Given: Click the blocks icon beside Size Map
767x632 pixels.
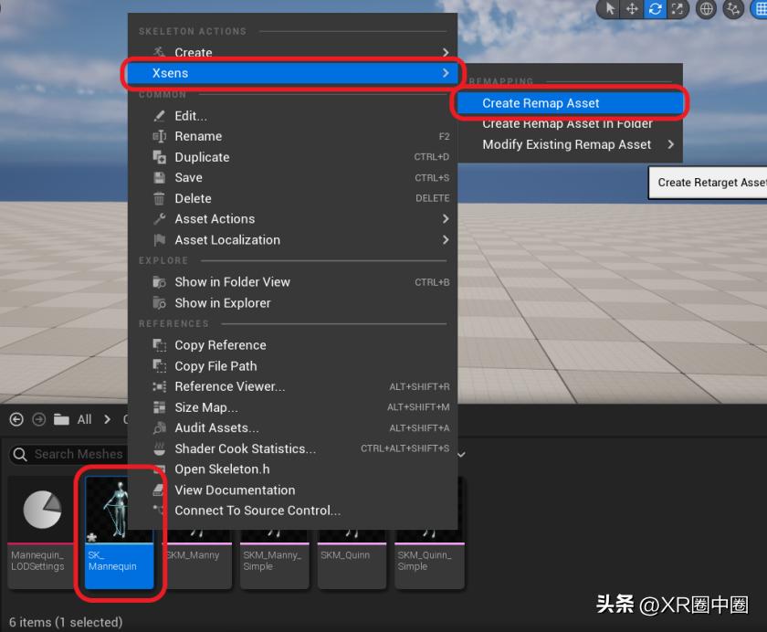Looking at the screenshot, I should (x=159, y=407).
